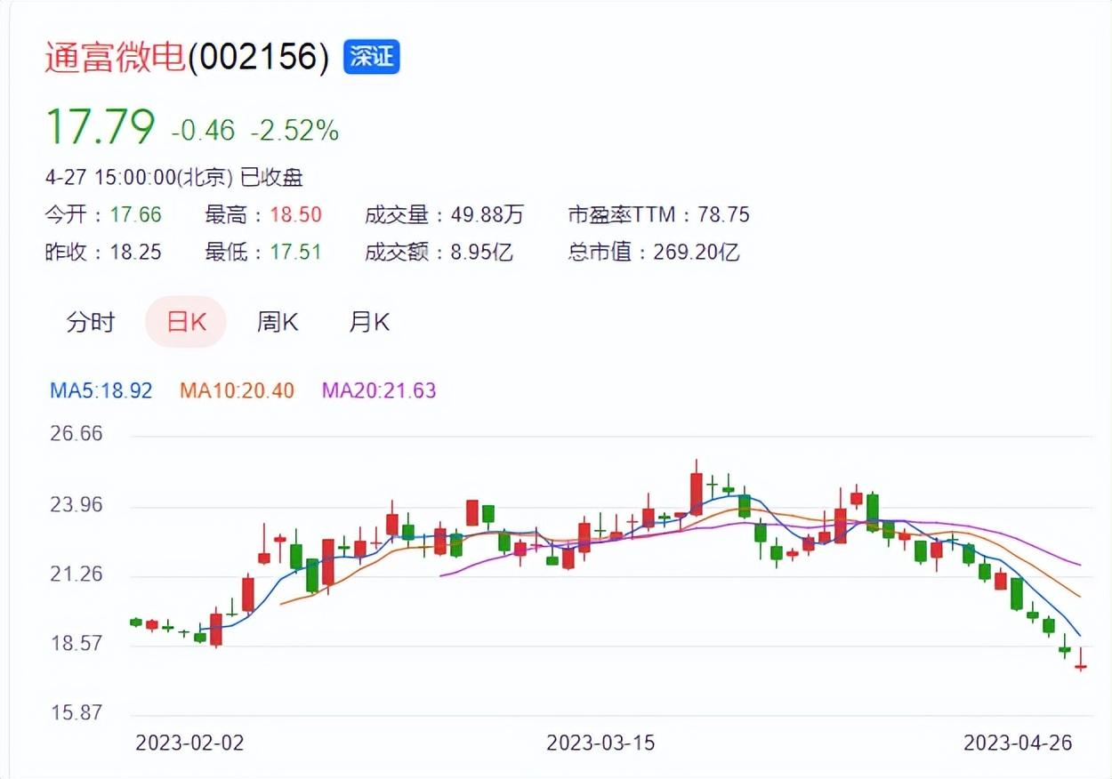
Task: Click the MA20:21.63 indicator label
Action: point(379,390)
